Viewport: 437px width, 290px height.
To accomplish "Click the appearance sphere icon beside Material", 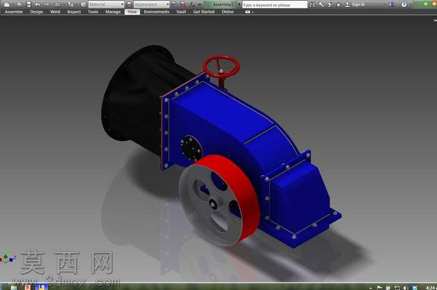I will 129,4.
